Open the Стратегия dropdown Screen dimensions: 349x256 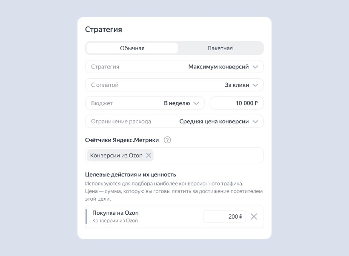coord(174,67)
